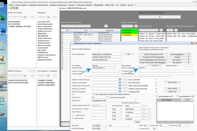Click the Date début input field

click(x=99, y=125)
